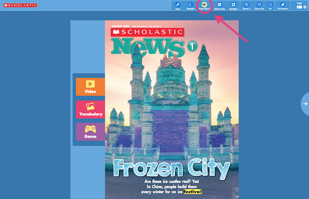Turn on Read Aloud speaker

pos(204,6)
